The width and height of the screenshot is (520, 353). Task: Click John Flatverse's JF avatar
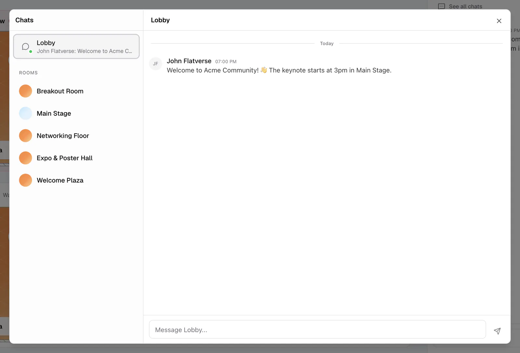156,64
